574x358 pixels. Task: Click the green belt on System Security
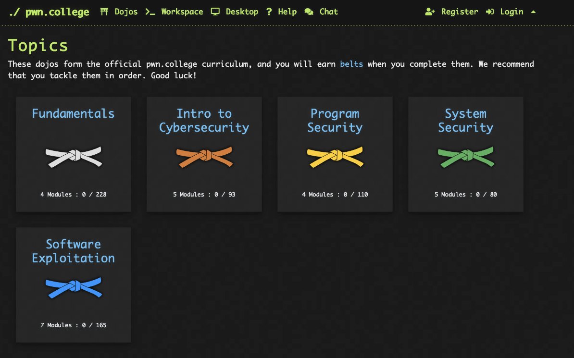click(465, 156)
